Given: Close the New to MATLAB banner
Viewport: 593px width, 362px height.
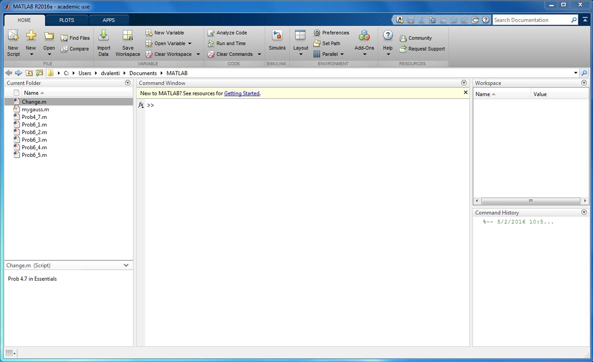Looking at the screenshot, I should 466,92.
